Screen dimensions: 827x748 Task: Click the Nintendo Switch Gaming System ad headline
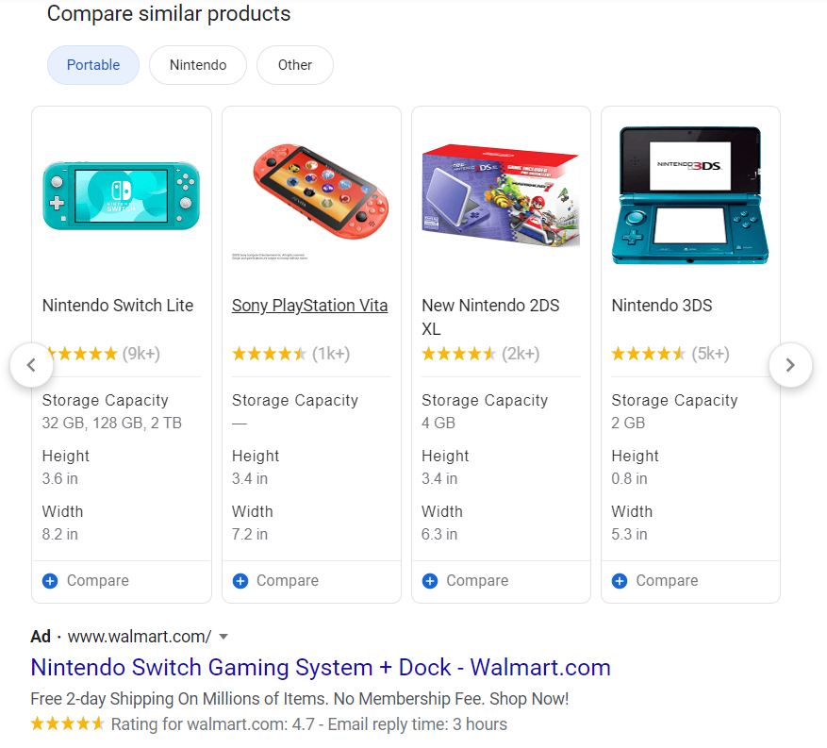click(321, 668)
